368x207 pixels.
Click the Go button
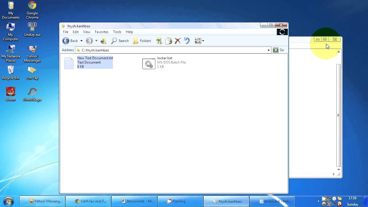[279, 50]
